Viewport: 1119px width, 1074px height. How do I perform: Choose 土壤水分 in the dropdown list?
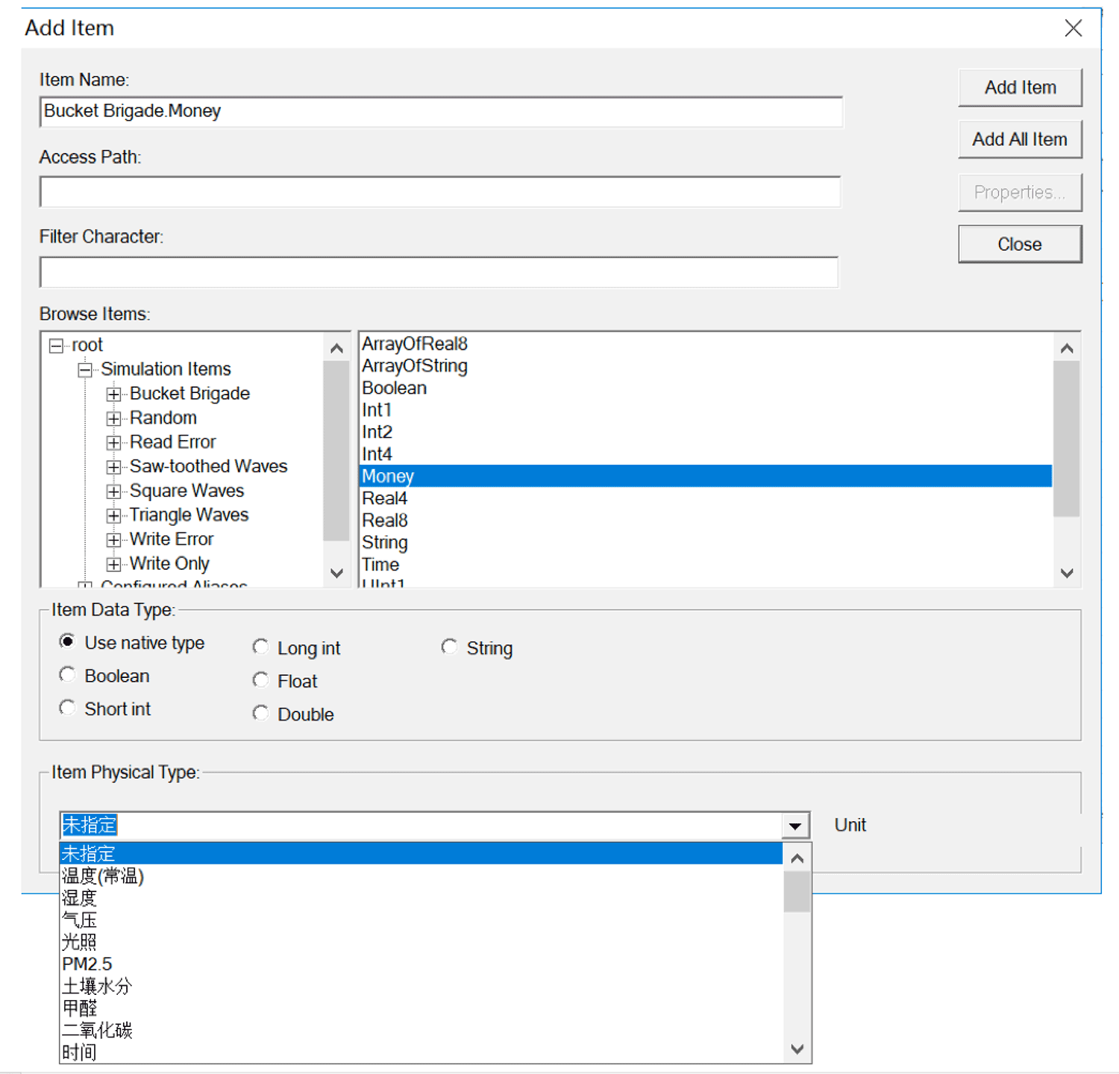(421, 987)
